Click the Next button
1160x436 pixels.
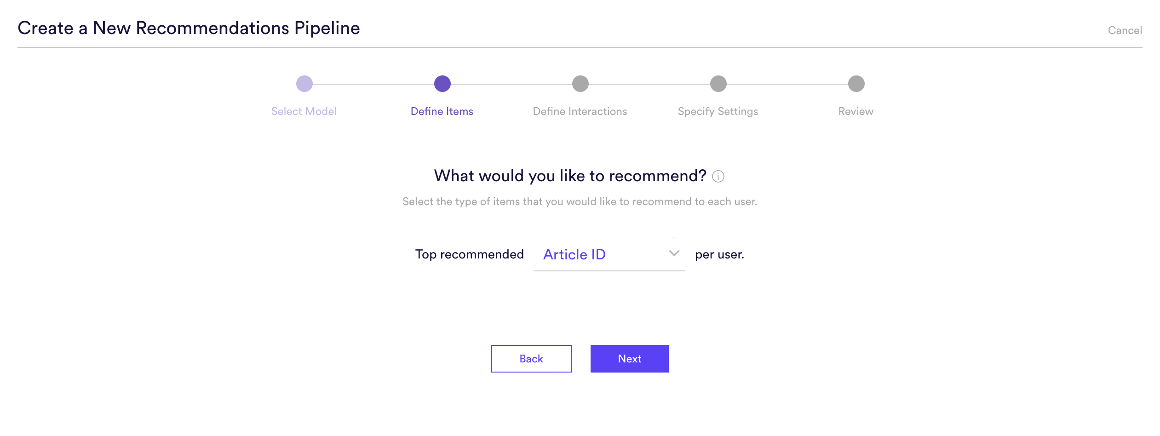[x=630, y=359]
